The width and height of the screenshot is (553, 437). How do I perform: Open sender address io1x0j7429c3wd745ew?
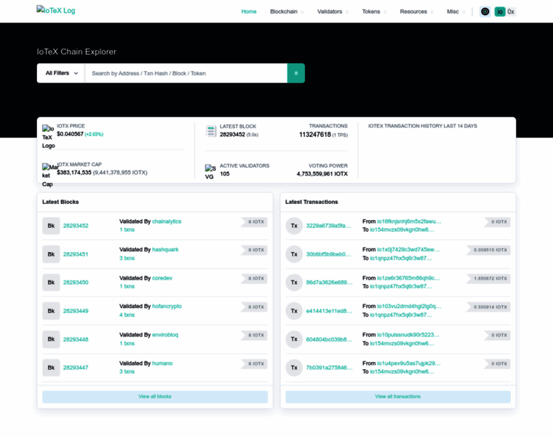[x=408, y=250]
